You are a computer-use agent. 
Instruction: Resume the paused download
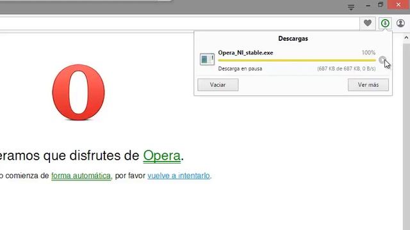pos(382,60)
